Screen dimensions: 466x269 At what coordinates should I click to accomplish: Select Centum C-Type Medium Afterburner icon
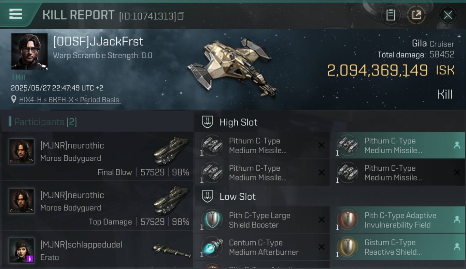[x=211, y=247]
